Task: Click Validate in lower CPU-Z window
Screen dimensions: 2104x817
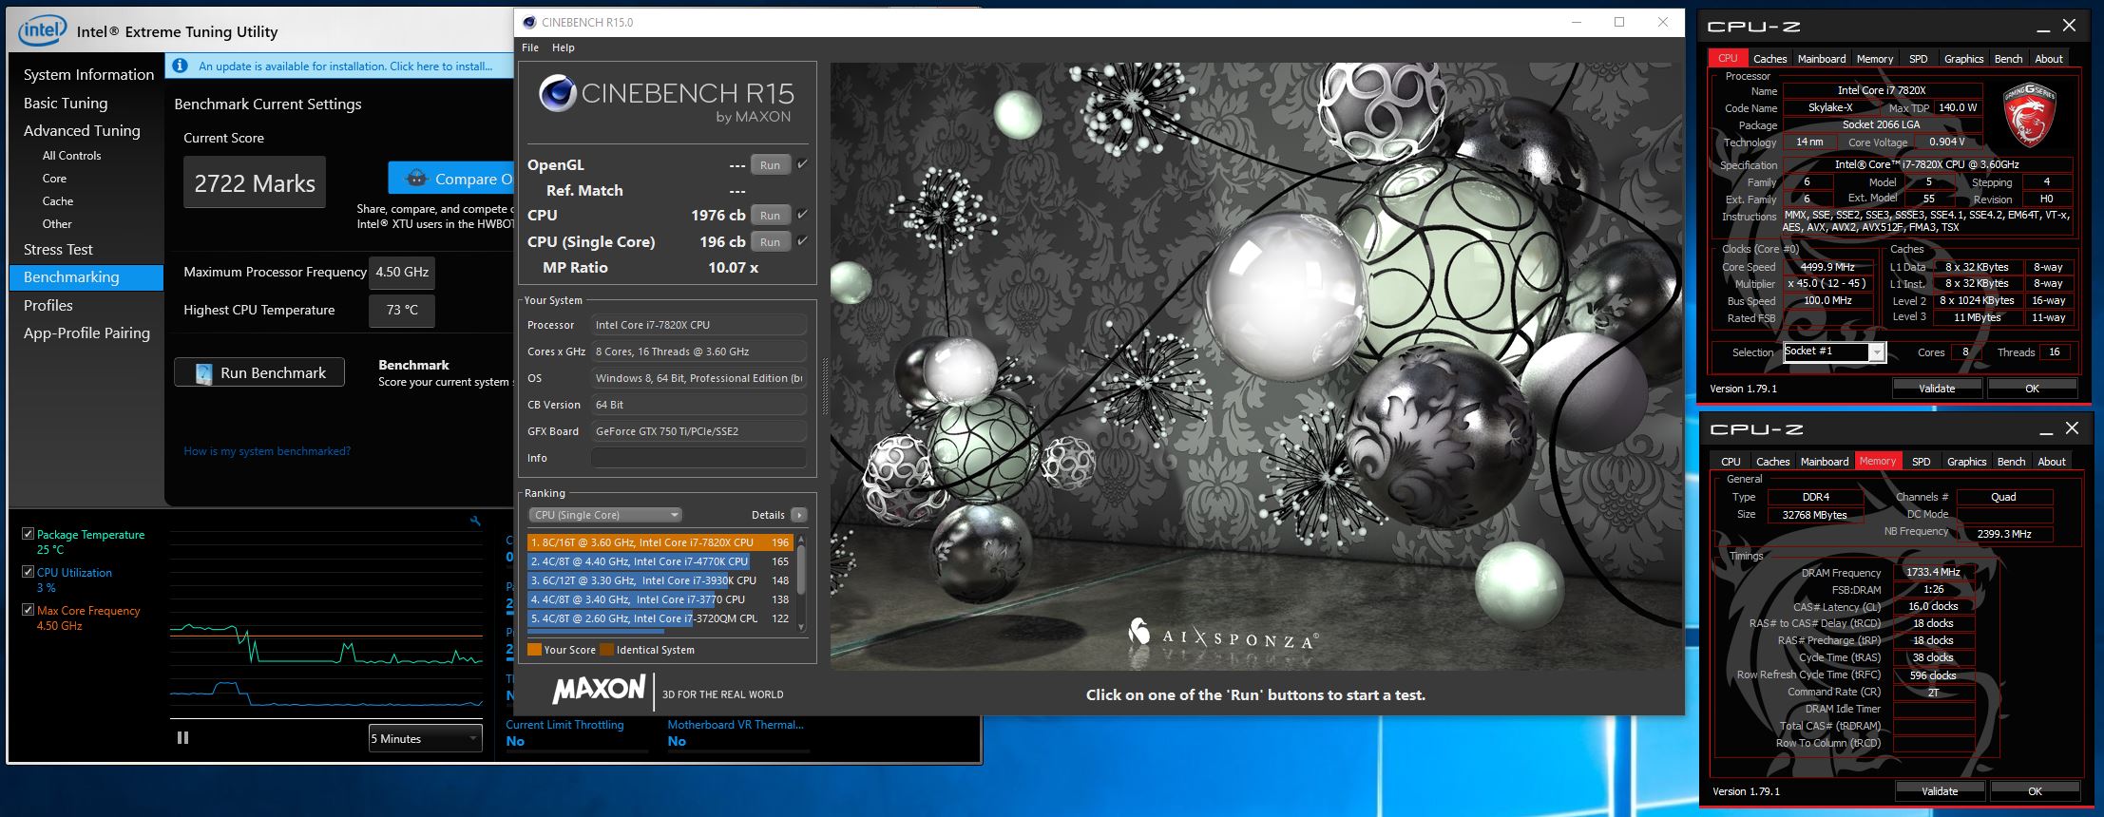Action: [x=1940, y=790]
